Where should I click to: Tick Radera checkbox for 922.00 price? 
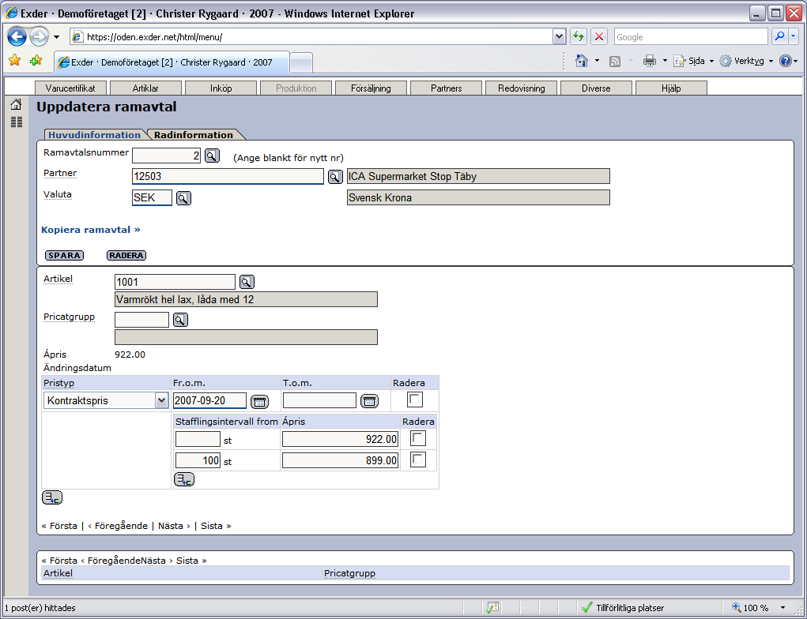[x=418, y=439]
